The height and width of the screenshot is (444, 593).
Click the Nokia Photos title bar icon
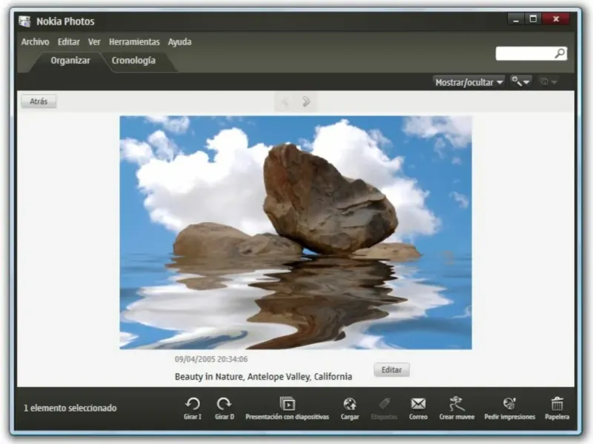point(24,21)
